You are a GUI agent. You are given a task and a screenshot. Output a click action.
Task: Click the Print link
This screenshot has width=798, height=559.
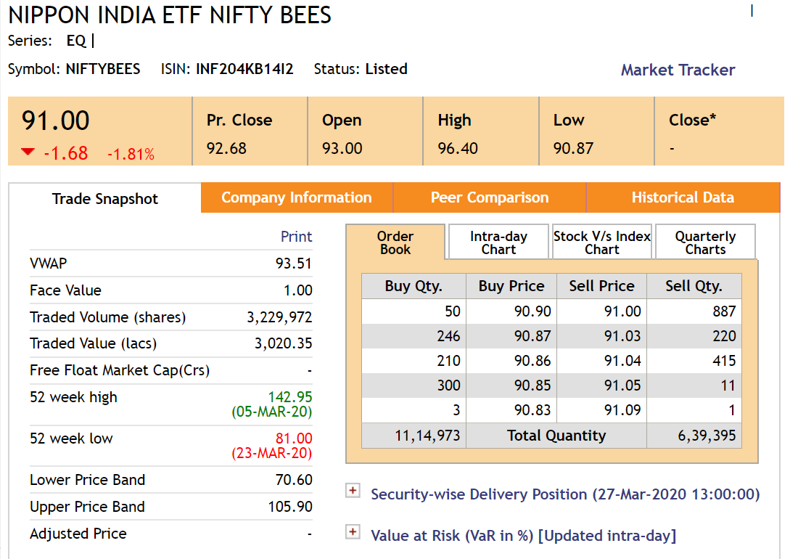[x=296, y=237]
